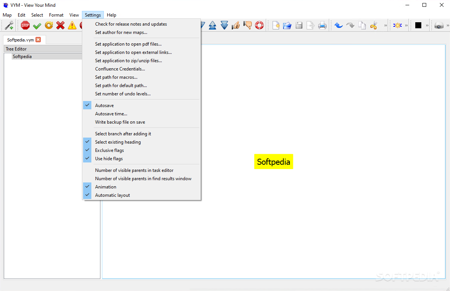The height and width of the screenshot is (291, 450).
Task: Print the map
Action: [x=322, y=26]
